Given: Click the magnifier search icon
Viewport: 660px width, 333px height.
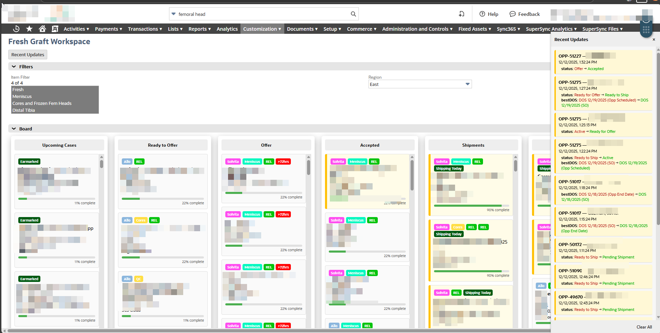Looking at the screenshot, I should coord(353,14).
